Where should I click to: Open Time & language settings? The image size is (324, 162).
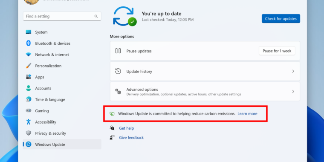pos(62,99)
